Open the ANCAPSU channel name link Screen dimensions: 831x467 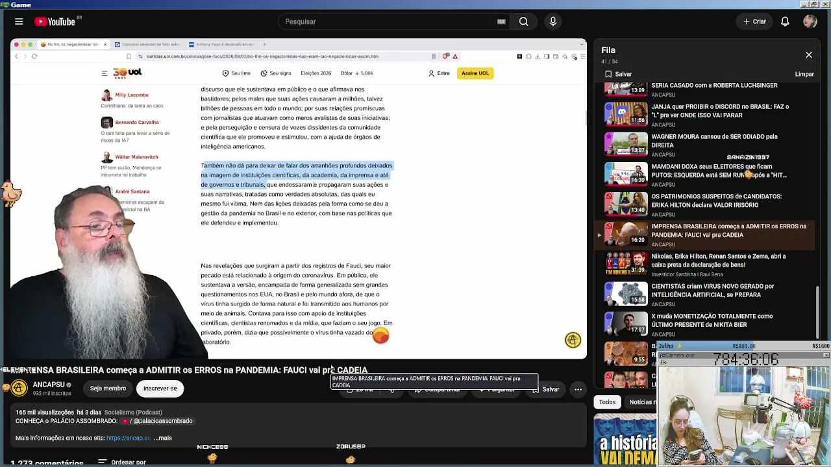pyautogui.click(x=49, y=385)
